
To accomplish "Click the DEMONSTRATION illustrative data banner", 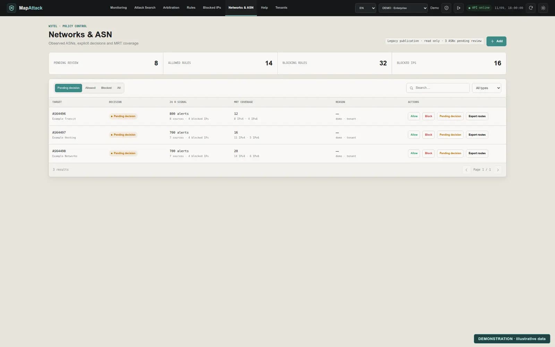I will coord(512,339).
